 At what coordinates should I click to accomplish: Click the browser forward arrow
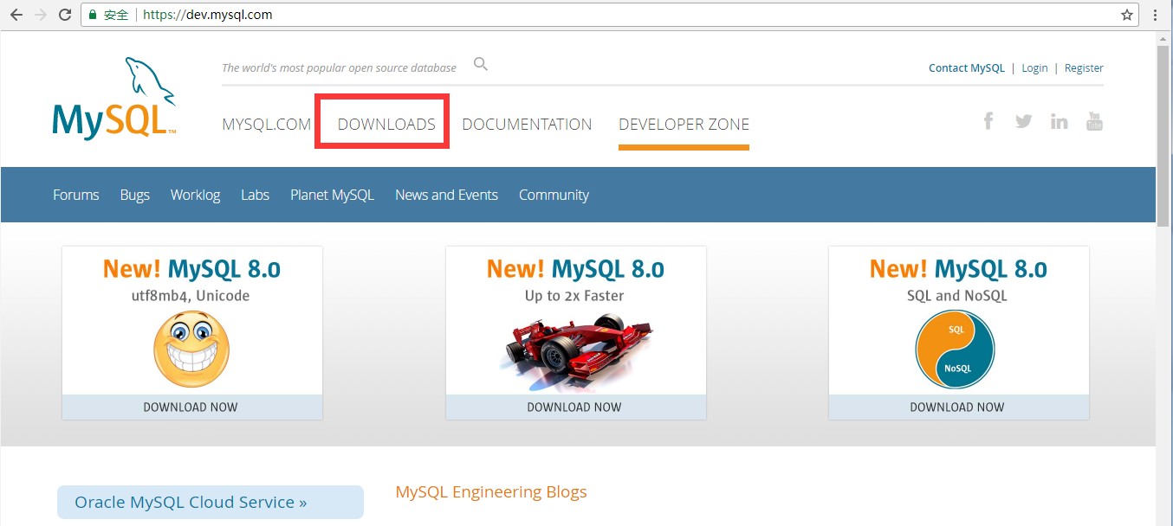point(40,15)
